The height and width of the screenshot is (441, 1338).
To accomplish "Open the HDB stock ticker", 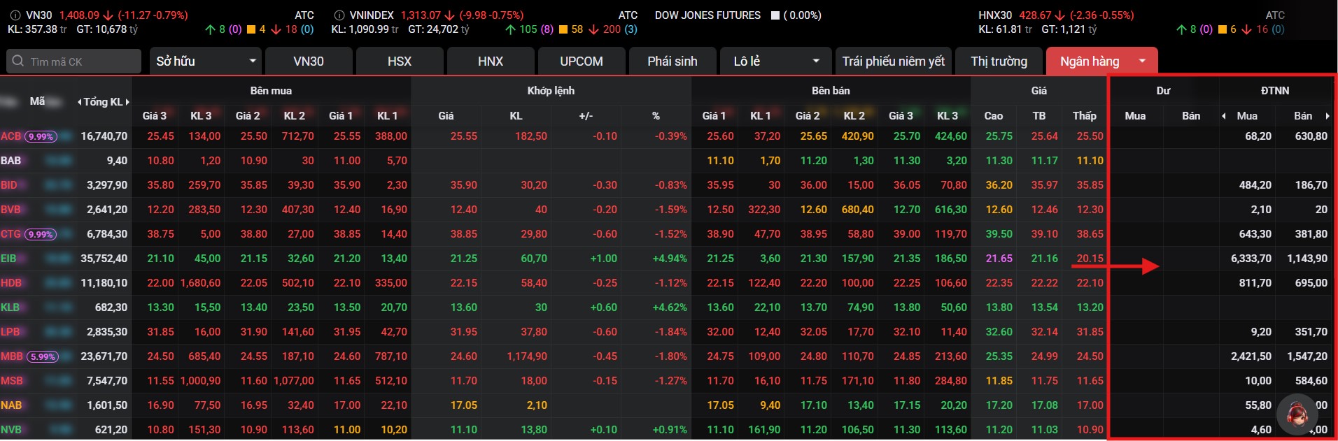I will tap(11, 283).
